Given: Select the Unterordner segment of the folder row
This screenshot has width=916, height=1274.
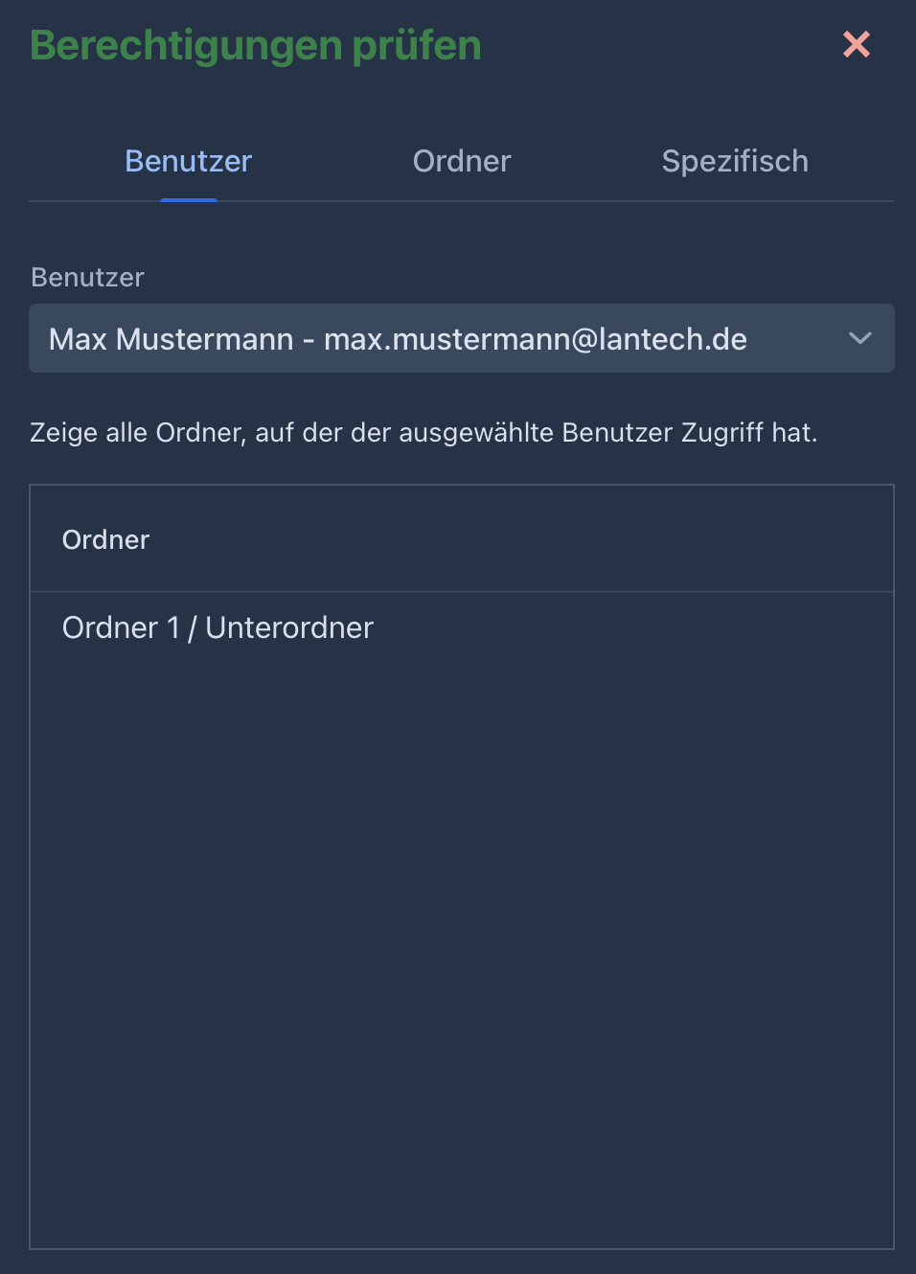Looking at the screenshot, I should point(289,627).
